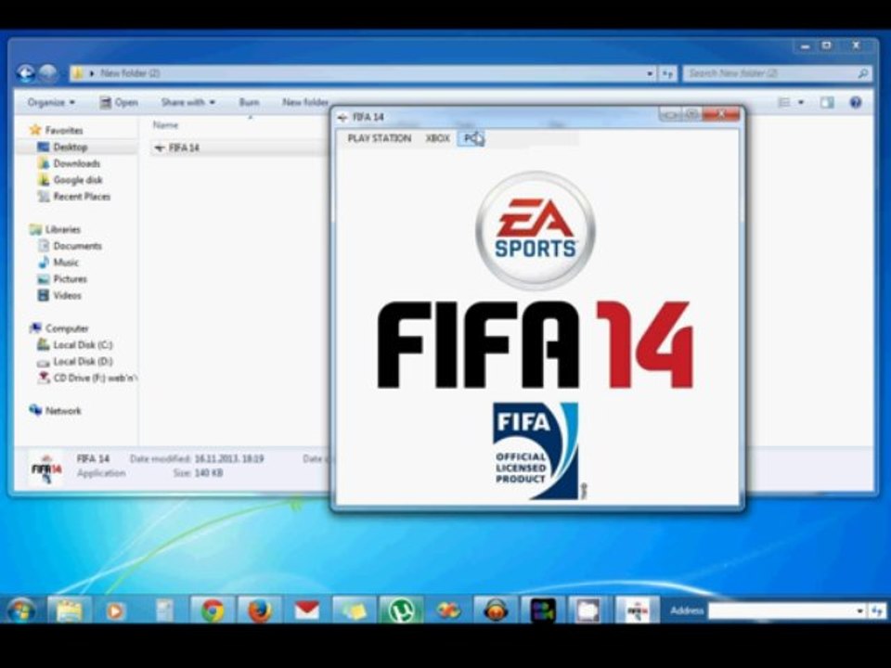Screen dimensions: 891x668
Task: Click the address bar path New folder (2)
Action: pyautogui.click(x=130, y=73)
